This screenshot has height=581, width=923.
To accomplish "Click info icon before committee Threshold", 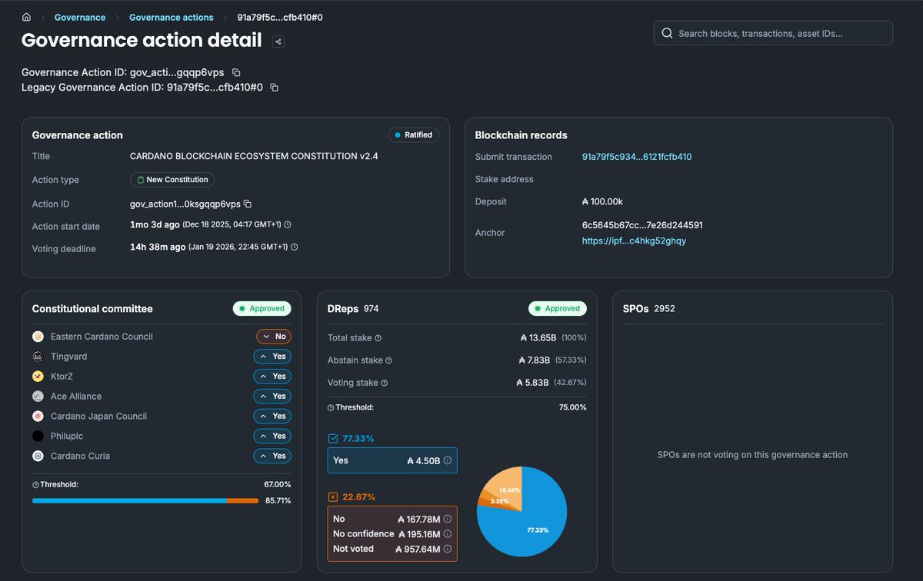I will pos(35,485).
